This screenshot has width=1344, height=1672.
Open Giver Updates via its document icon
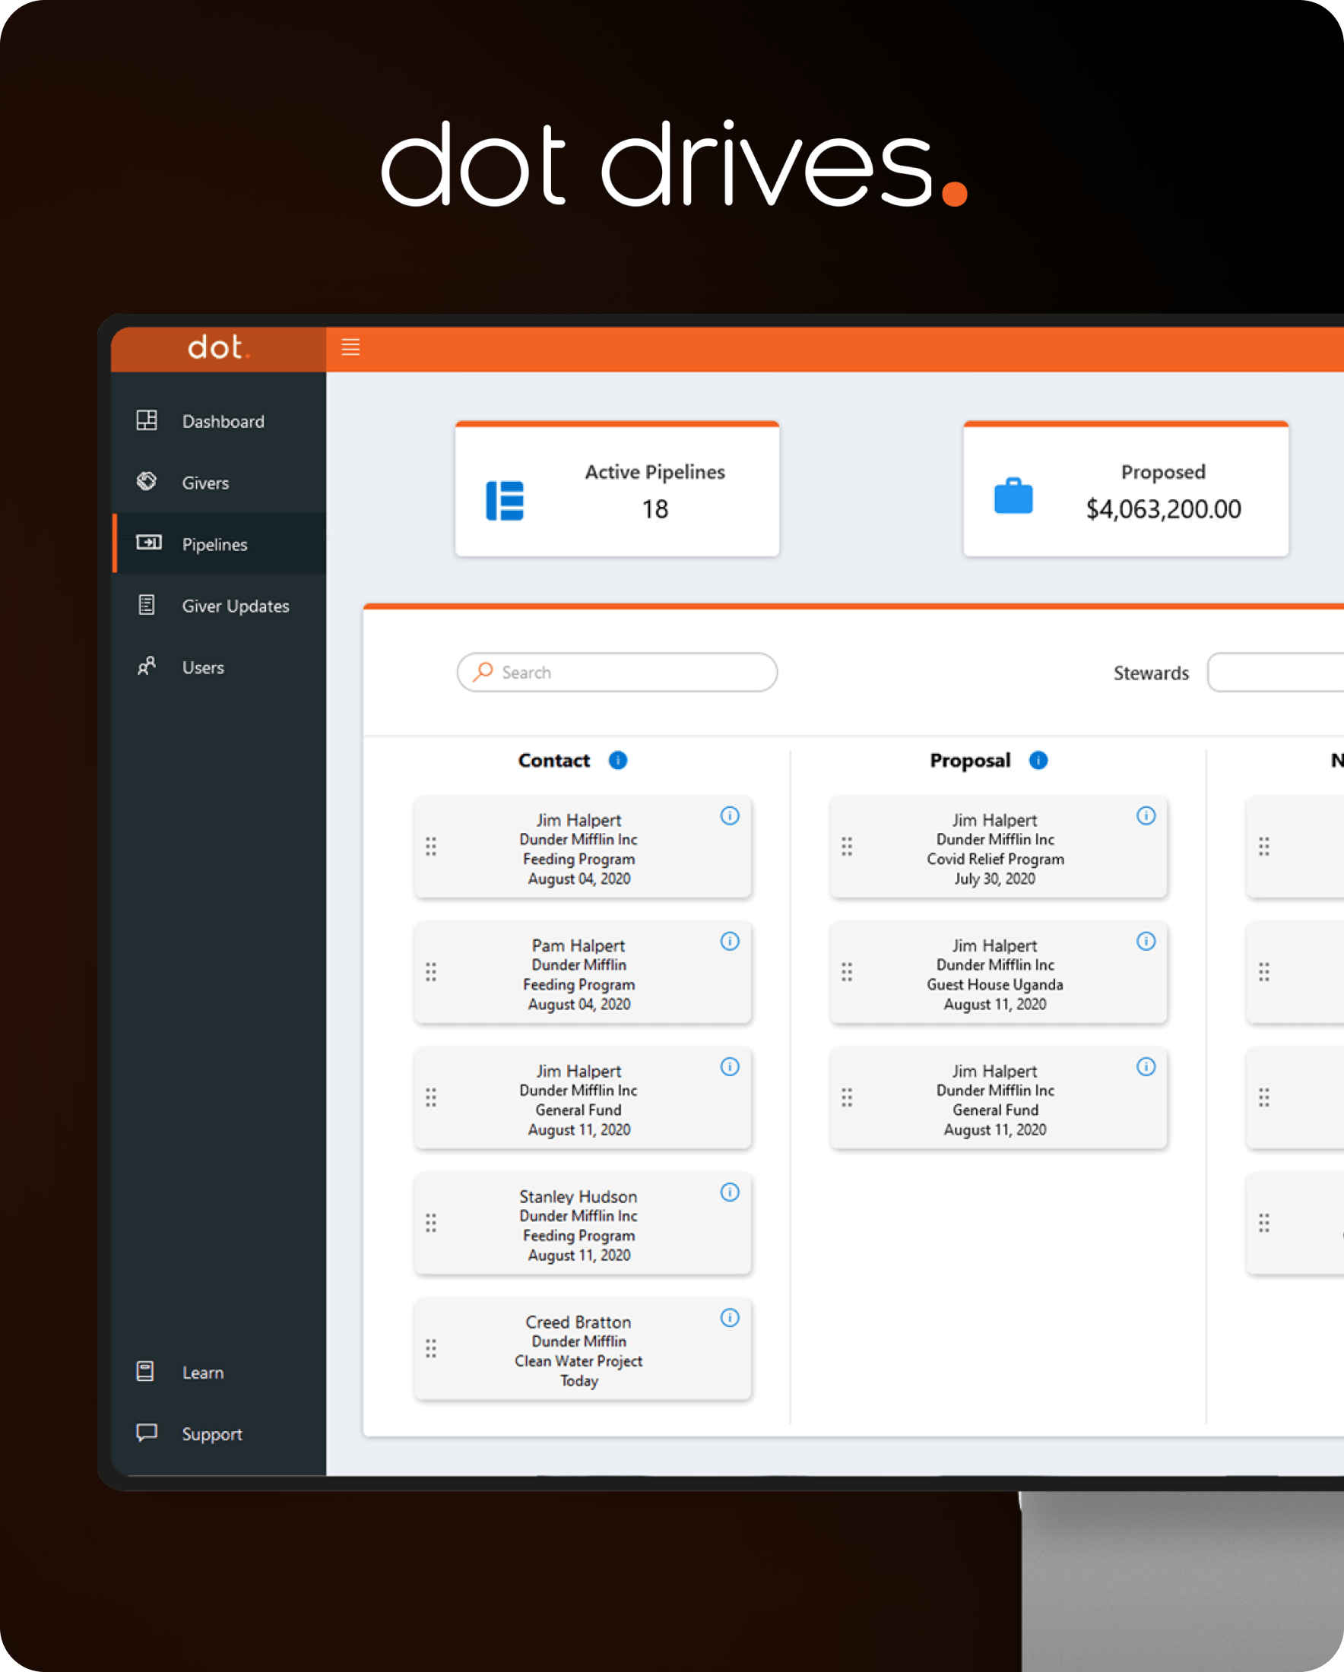[x=147, y=605]
